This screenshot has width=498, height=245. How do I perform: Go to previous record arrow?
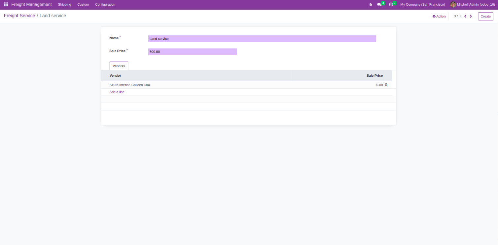click(465, 16)
